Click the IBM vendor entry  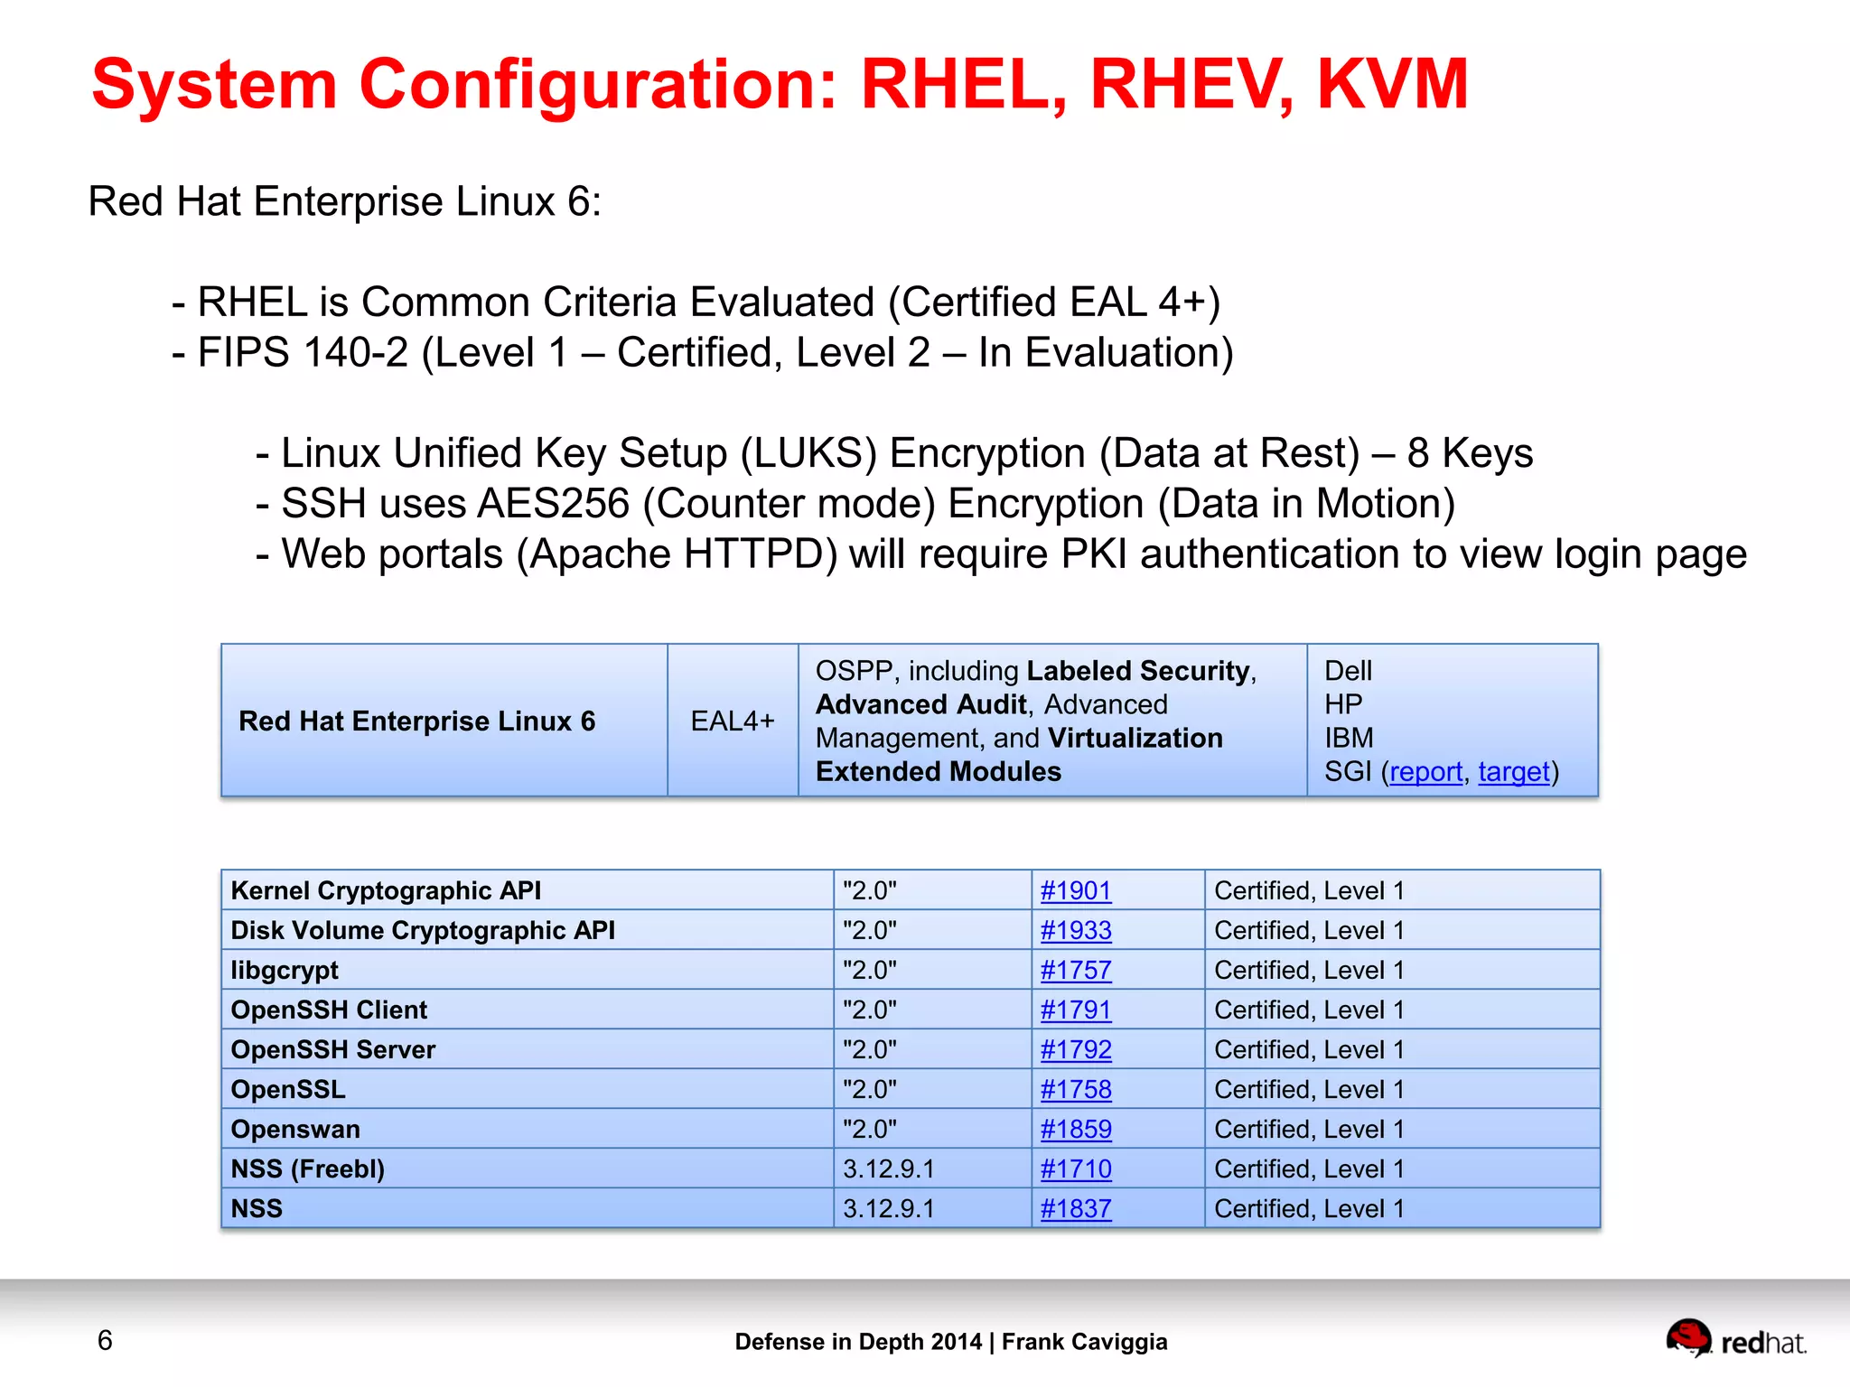tap(1349, 738)
